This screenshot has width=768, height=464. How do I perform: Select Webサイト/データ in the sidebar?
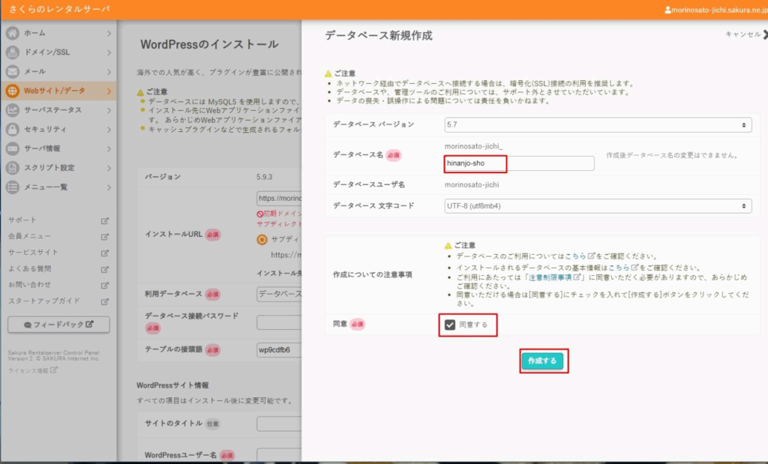coord(58,91)
